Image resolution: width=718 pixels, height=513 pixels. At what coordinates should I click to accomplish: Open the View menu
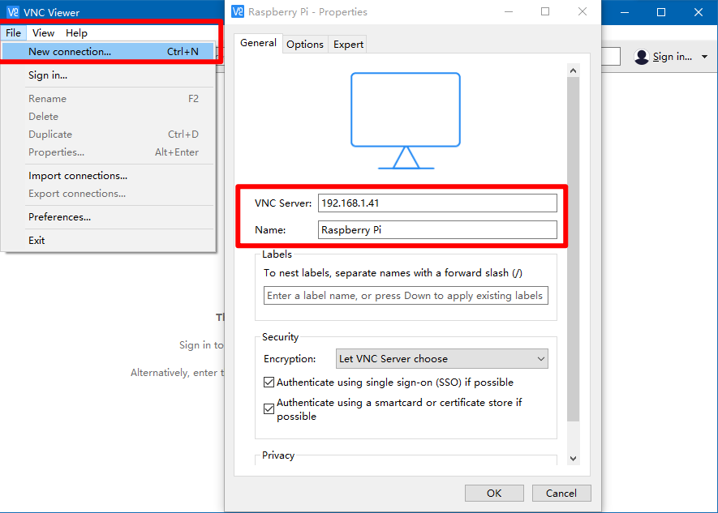(x=44, y=33)
